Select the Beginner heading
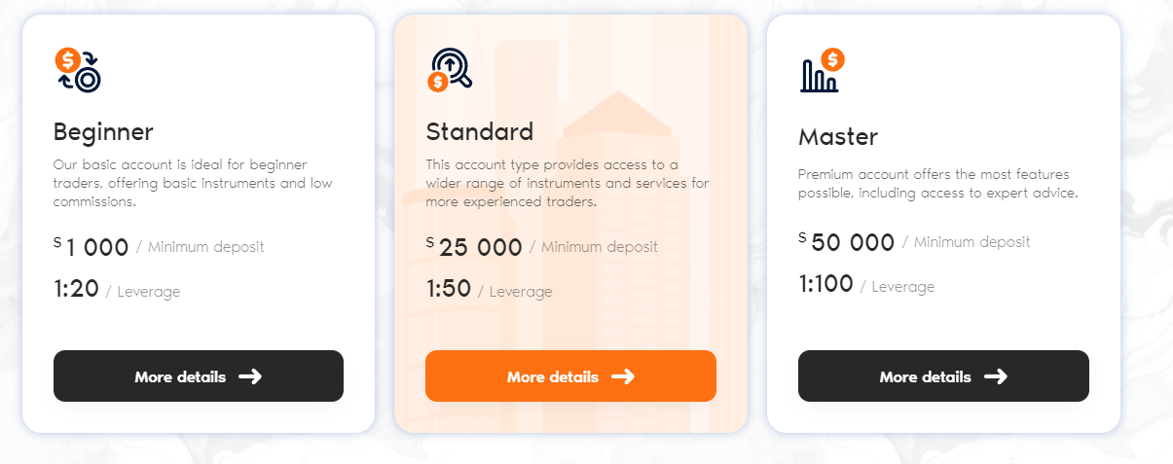The height and width of the screenshot is (464, 1173). [x=103, y=132]
